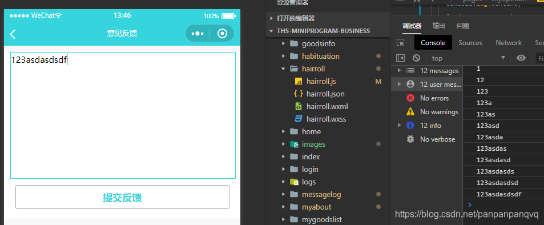Click the user icon beside 12 user messages

point(410,84)
